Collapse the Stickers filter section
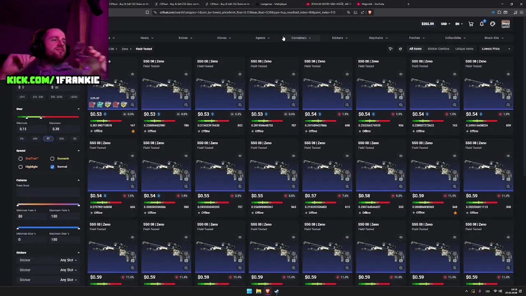The height and width of the screenshot is (296, 526). [78, 253]
